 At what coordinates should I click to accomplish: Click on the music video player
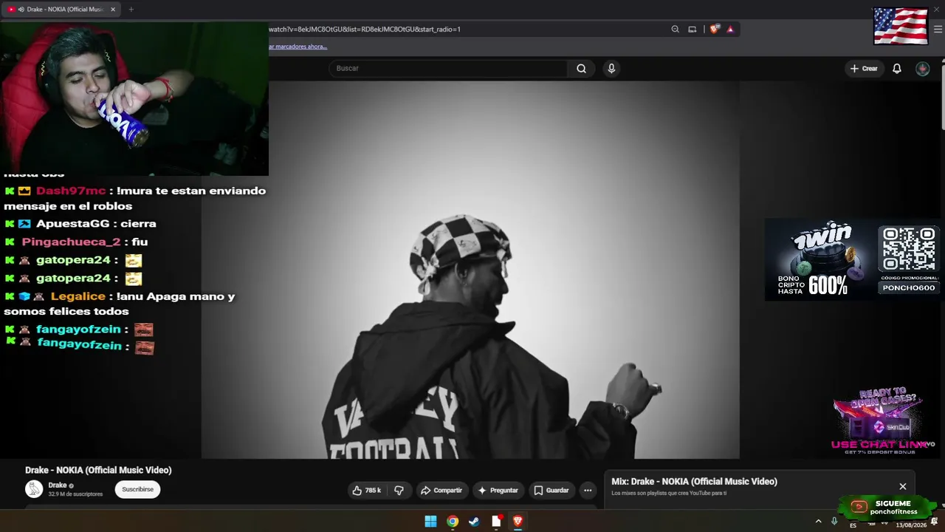pyautogui.click(x=470, y=270)
